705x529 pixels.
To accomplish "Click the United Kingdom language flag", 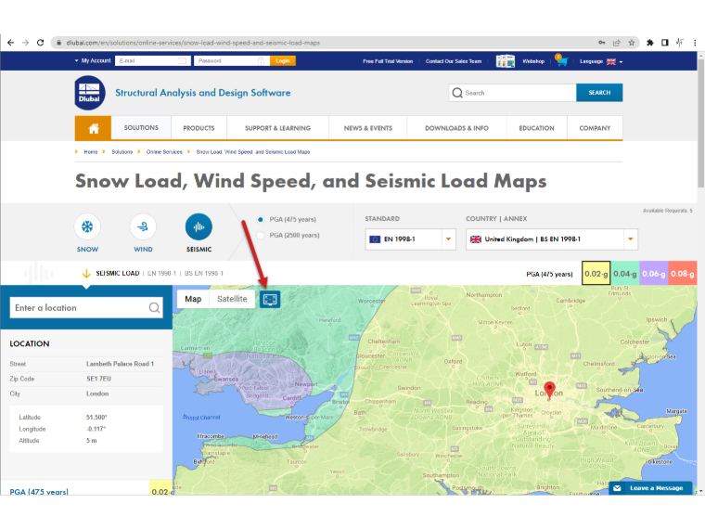I will click(611, 61).
